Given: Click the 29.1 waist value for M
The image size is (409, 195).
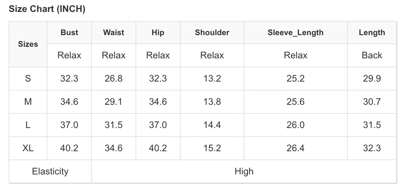Looking at the screenshot, I should (x=114, y=102).
